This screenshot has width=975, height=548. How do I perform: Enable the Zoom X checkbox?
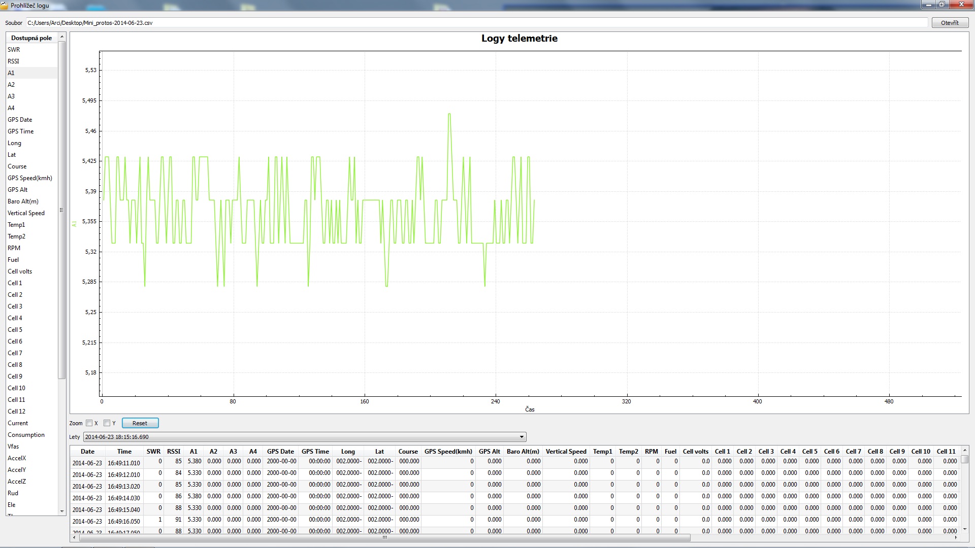click(x=89, y=423)
